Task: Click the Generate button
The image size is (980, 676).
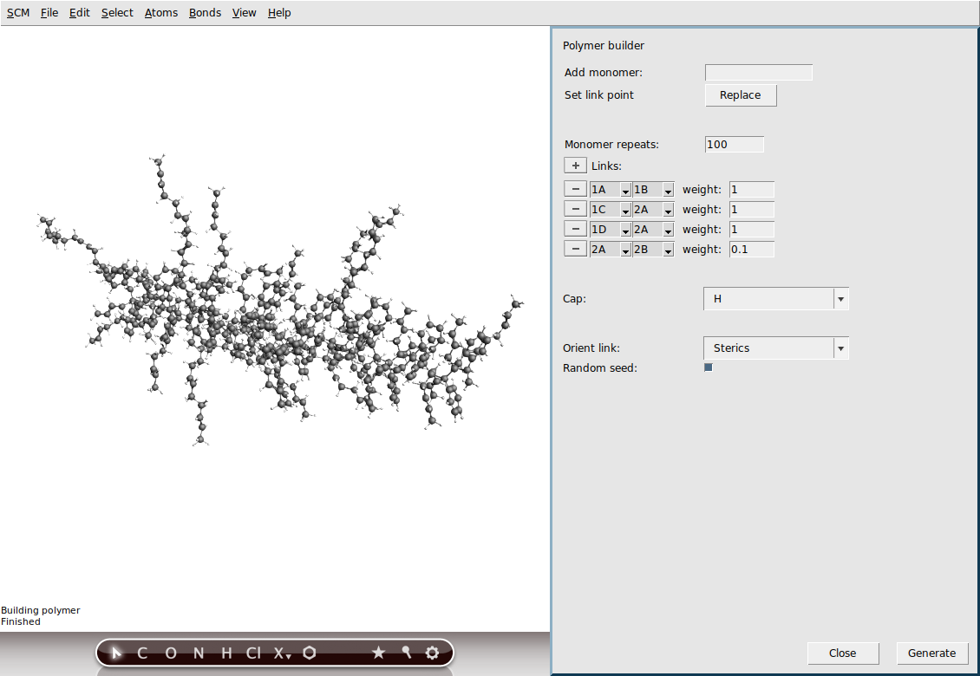Action: pyautogui.click(x=931, y=653)
